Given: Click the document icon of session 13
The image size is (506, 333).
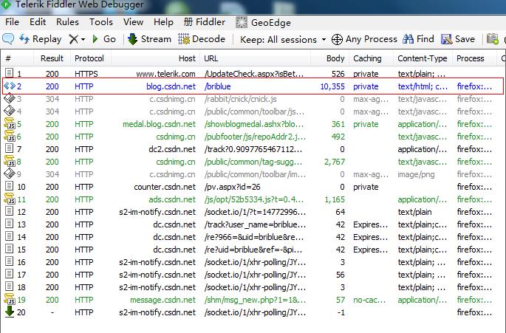Looking at the screenshot, I should pos(10,224).
